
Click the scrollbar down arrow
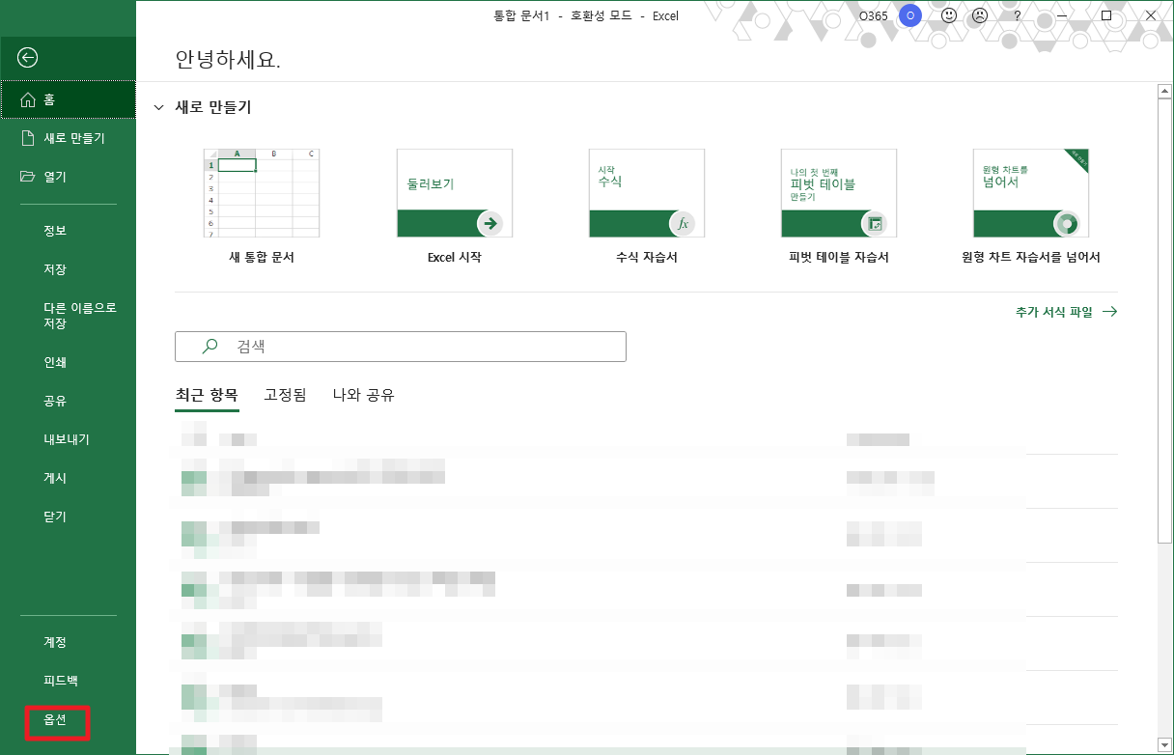pos(1164,746)
